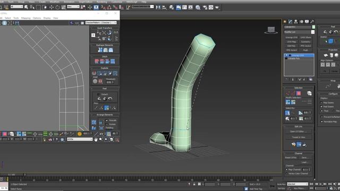Image resolution: width=340 pixels, height=191 pixels.
Task: Toggle Normalize Map checkbox
Action: tap(321, 121)
